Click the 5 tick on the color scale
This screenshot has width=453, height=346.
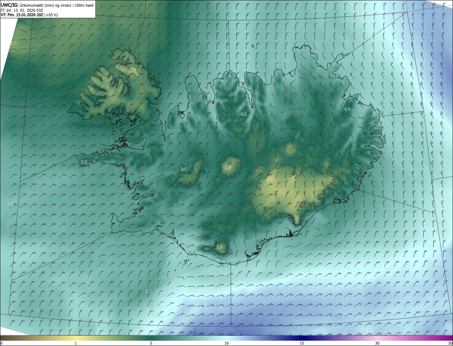pyautogui.click(x=151, y=343)
